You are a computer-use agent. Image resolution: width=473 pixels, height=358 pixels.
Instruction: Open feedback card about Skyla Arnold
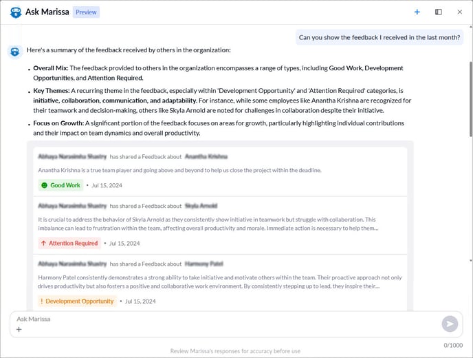tap(220, 220)
